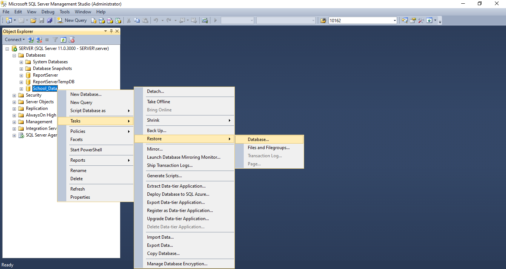Click the Analysis Services DMX Query icon
Image resolution: width=506 pixels, height=269 pixels.
110,20
